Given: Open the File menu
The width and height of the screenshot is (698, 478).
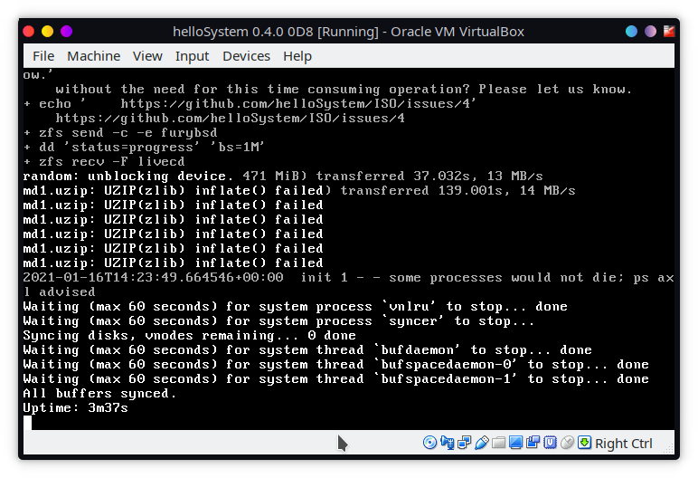Looking at the screenshot, I should [x=43, y=56].
